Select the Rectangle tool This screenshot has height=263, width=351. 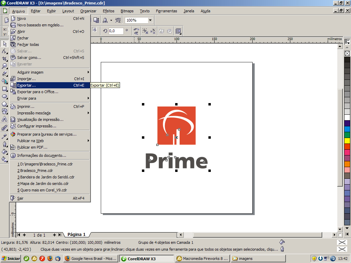click(x=4, y=89)
